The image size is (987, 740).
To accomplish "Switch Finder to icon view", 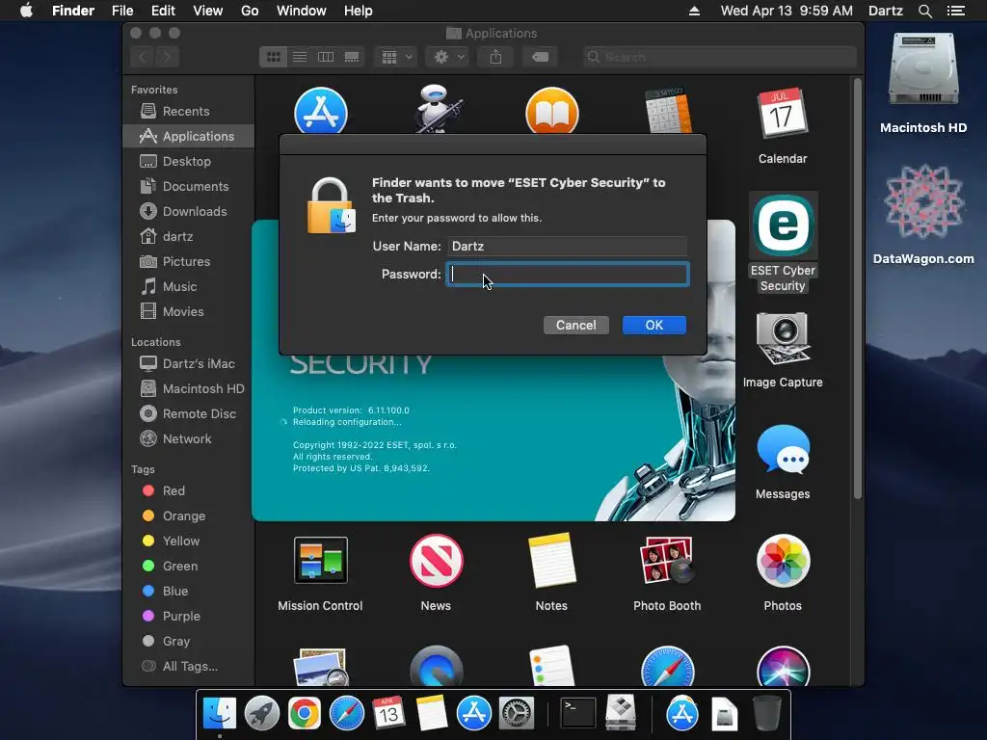I will coord(273,57).
